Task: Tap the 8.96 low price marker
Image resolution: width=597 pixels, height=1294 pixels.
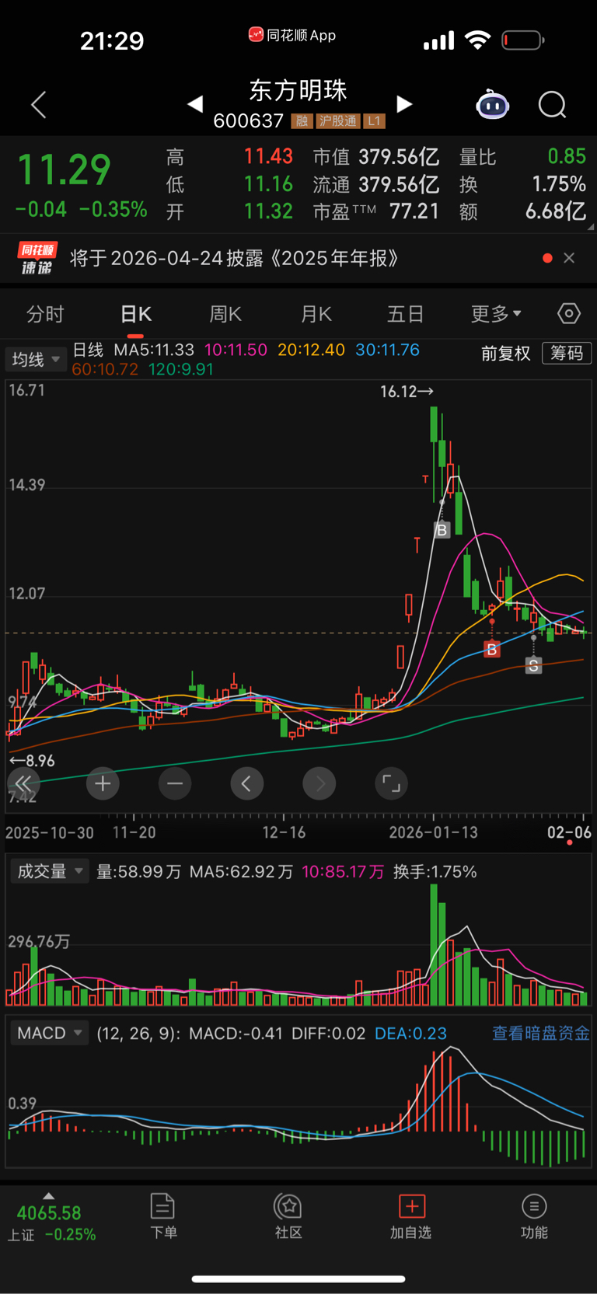Action: click(x=32, y=761)
